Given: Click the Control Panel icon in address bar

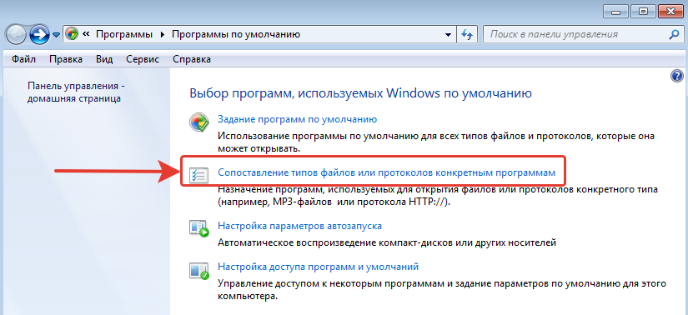Looking at the screenshot, I should pos(72,34).
